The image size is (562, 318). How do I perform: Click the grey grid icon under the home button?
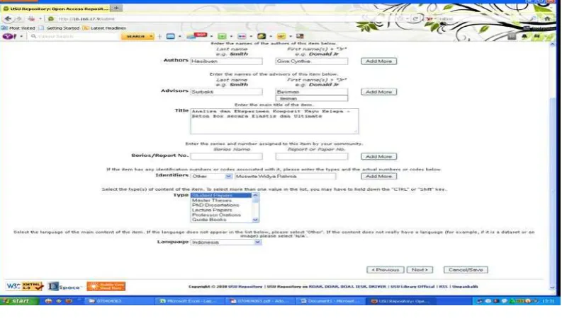pyautogui.click(x=512, y=36)
